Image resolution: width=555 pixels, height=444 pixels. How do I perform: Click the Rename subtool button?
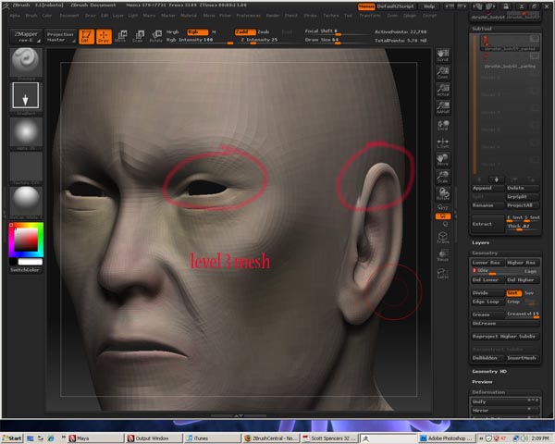[x=487, y=205]
